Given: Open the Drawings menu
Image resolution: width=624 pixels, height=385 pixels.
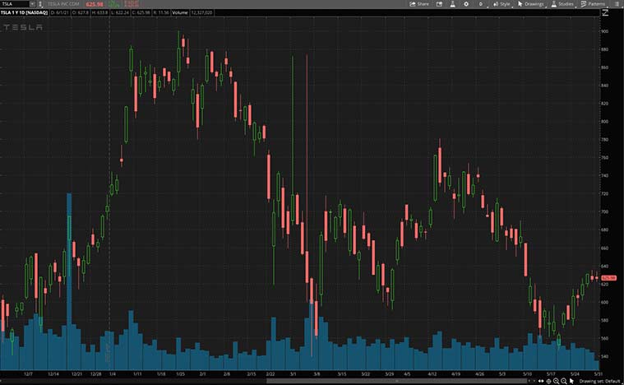Looking at the screenshot, I should (532, 4).
